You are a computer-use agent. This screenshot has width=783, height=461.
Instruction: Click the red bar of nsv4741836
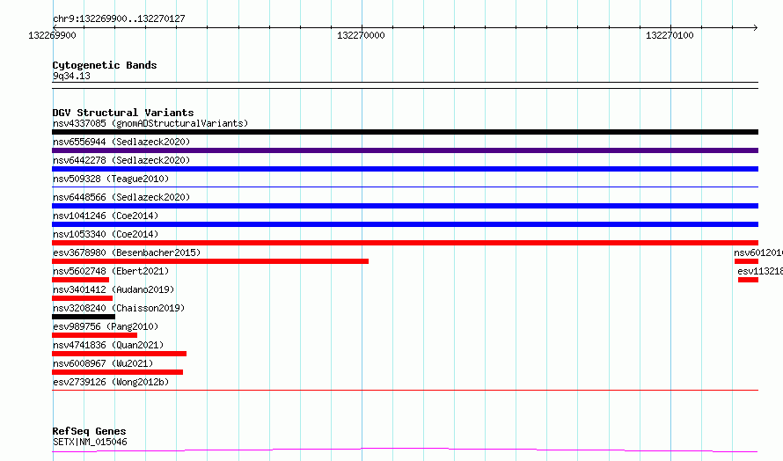(120, 354)
